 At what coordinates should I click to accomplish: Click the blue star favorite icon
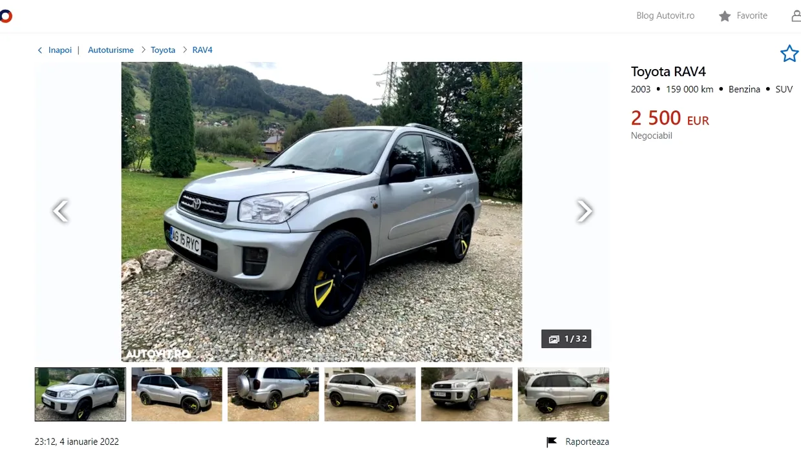pyautogui.click(x=789, y=54)
